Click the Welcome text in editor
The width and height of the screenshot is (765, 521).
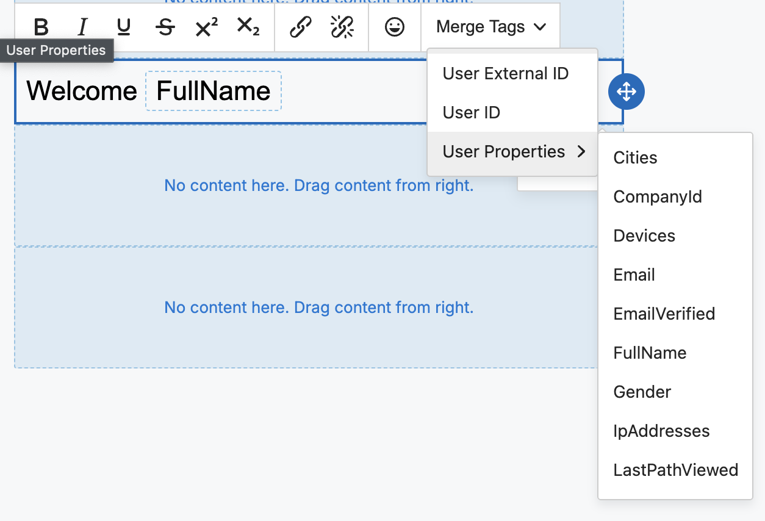coord(82,92)
